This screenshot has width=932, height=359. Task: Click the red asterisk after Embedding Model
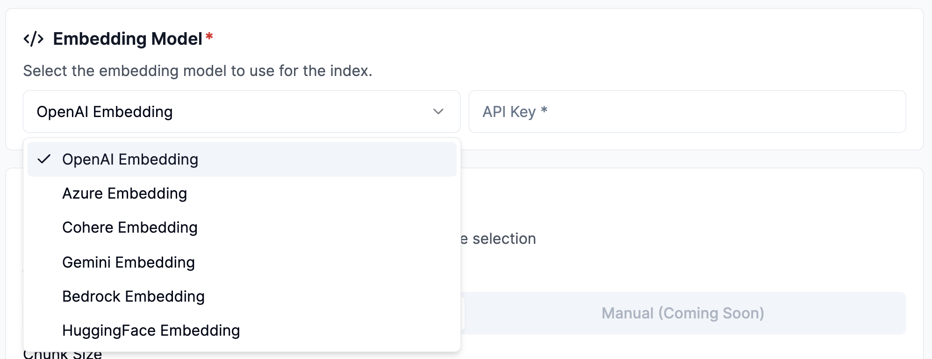pyautogui.click(x=209, y=37)
